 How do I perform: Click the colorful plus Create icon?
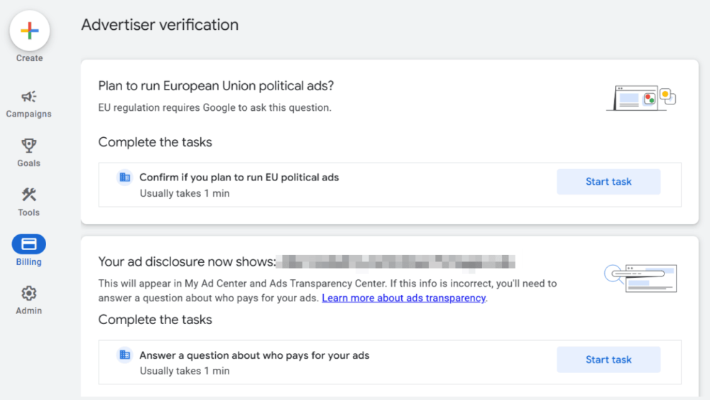(29, 31)
